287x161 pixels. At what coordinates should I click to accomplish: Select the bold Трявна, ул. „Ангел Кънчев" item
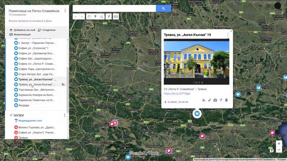35,80
